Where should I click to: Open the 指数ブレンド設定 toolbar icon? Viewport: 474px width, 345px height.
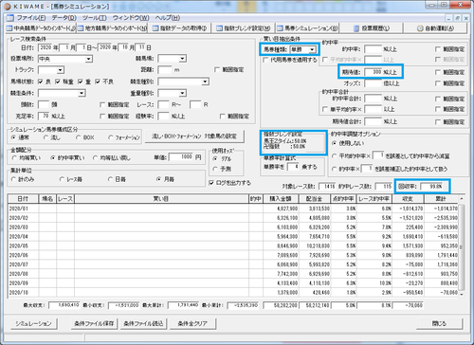[219, 28]
